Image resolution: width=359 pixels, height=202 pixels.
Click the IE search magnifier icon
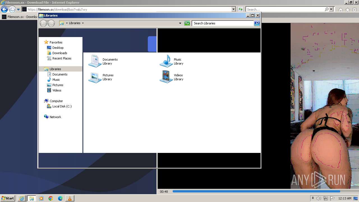(x=327, y=9)
